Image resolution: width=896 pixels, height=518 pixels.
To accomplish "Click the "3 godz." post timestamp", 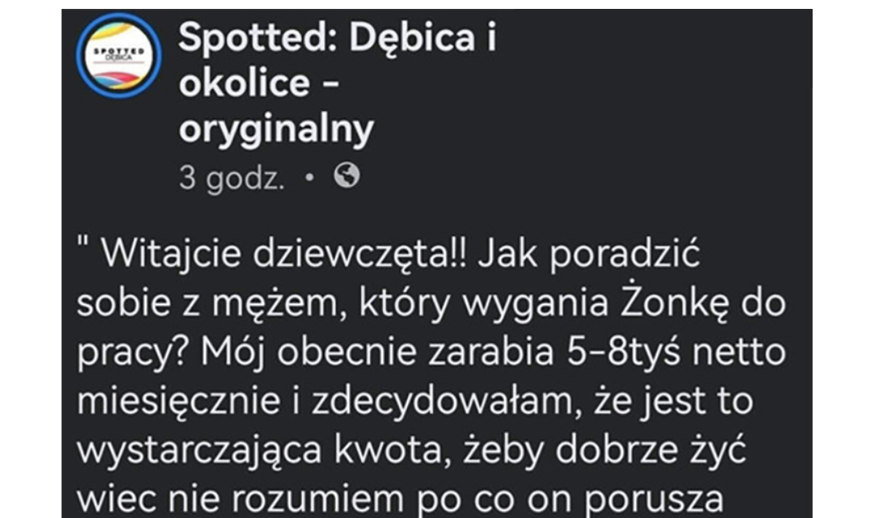I will 231,177.
